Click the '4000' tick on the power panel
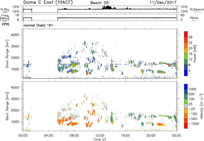The height and width of the screenshot is (141, 204). [x=15, y=35]
